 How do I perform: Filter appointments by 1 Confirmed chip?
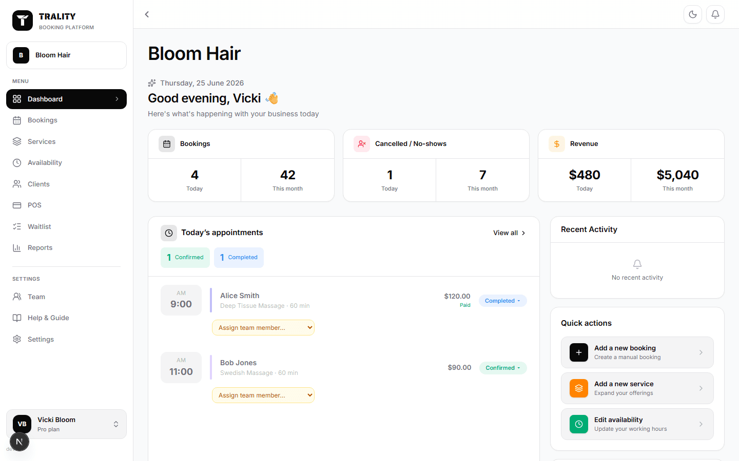[185, 258]
